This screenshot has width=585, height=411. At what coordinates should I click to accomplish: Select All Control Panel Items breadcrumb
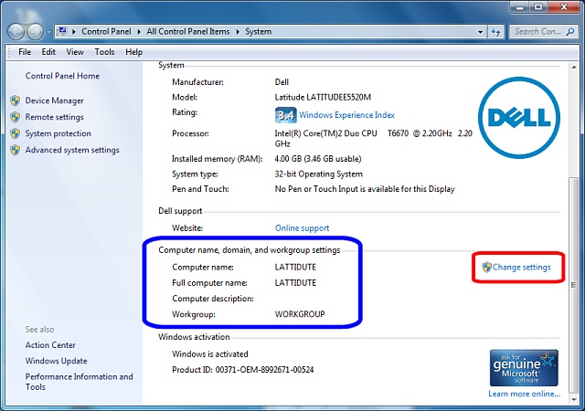point(188,32)
